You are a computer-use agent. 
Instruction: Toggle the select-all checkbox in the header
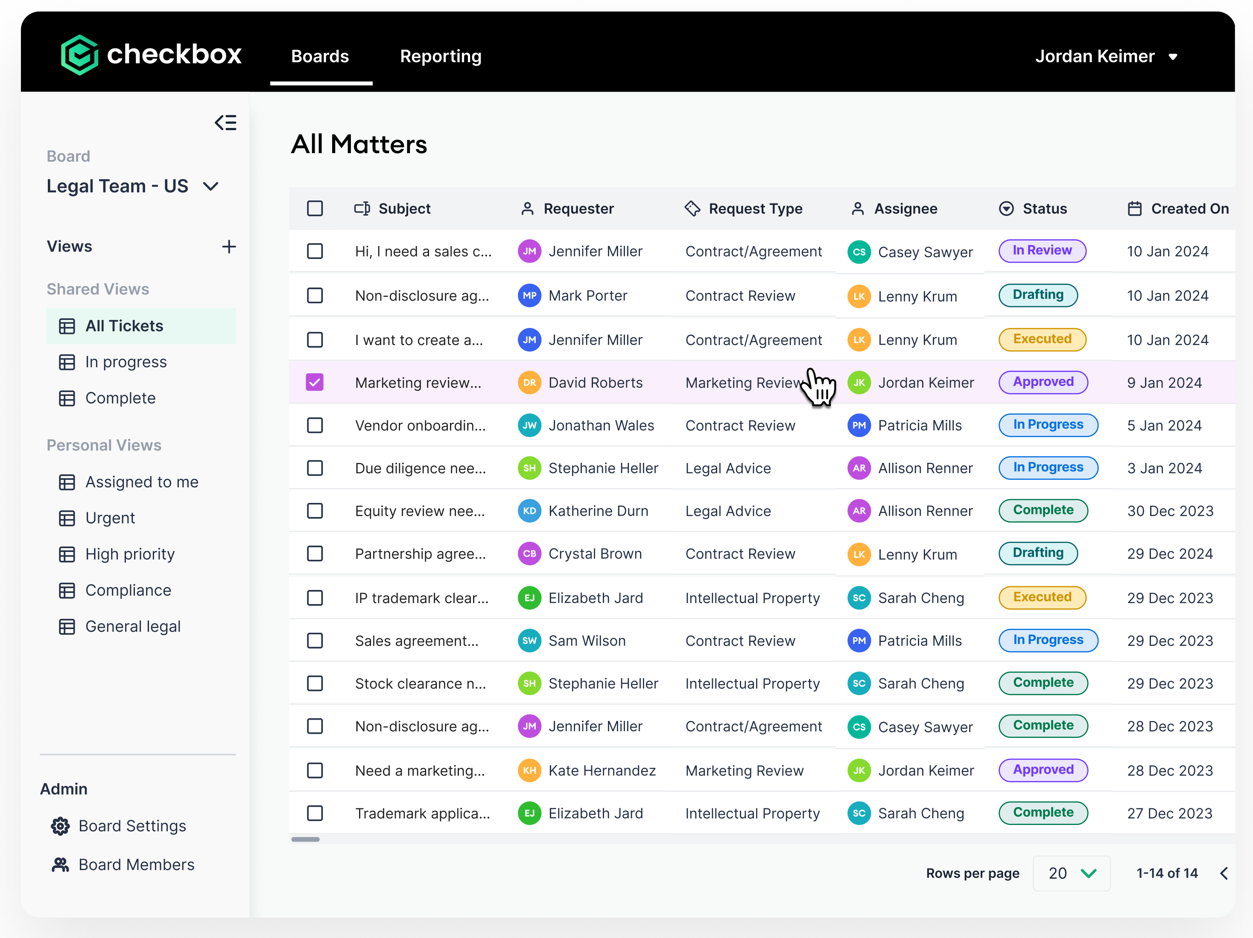tap(315, 209)
